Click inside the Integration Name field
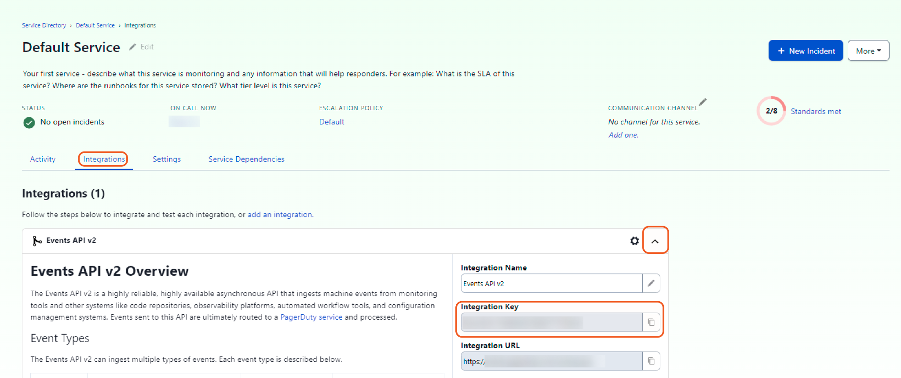The width and height of the screenshot is (901, 378). coord(551,284)
